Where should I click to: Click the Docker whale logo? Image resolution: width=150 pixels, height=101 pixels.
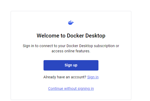coord(71,23)
